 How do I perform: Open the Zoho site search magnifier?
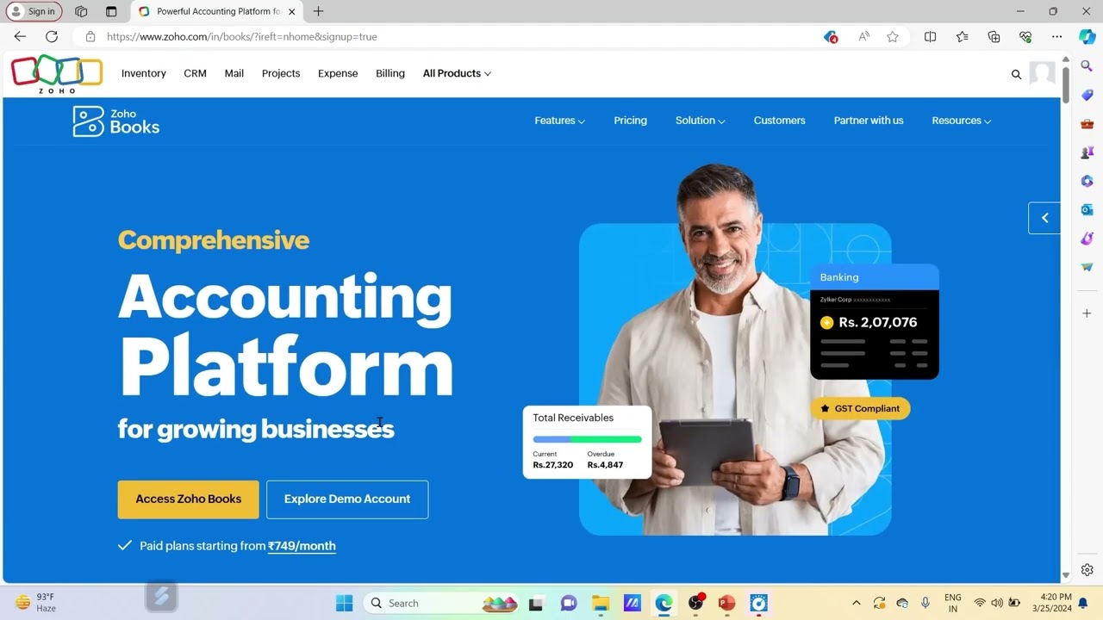click(x=1016, y=74)
